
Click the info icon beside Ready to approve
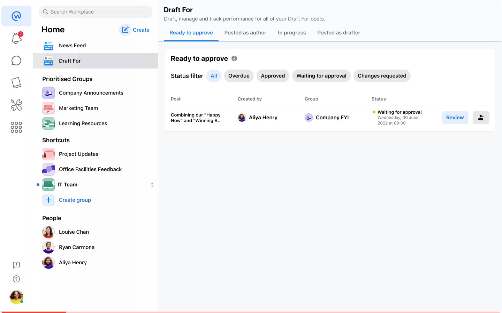[234, 58]
